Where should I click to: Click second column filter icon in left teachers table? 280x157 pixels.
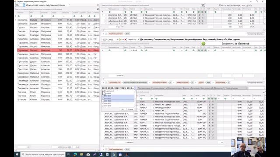click(31, 16)
